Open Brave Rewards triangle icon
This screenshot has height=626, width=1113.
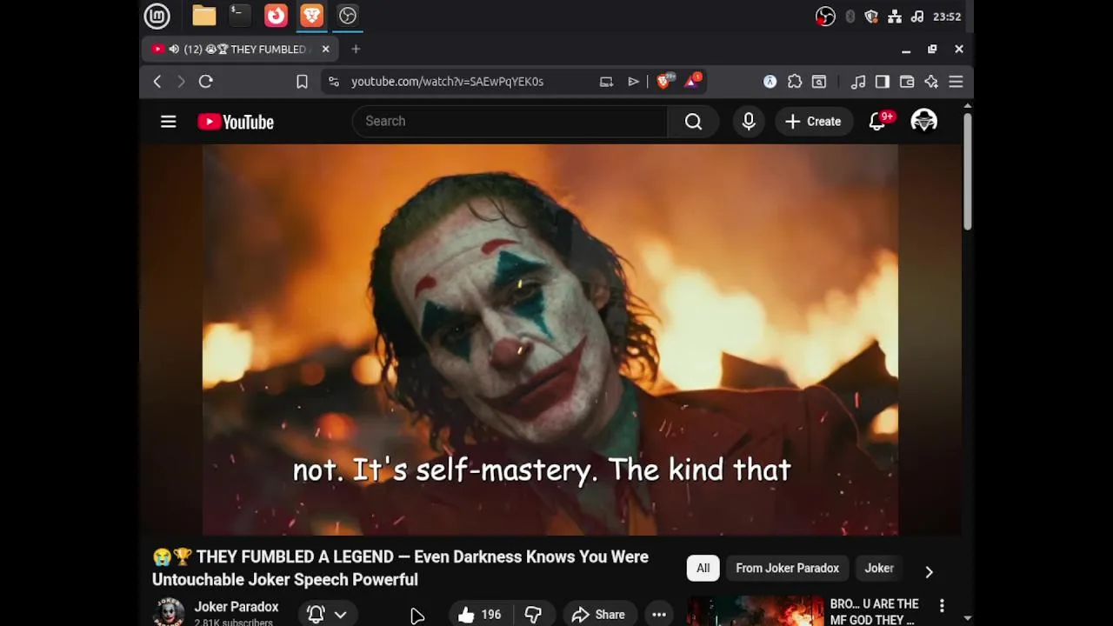tap(693, 81)
